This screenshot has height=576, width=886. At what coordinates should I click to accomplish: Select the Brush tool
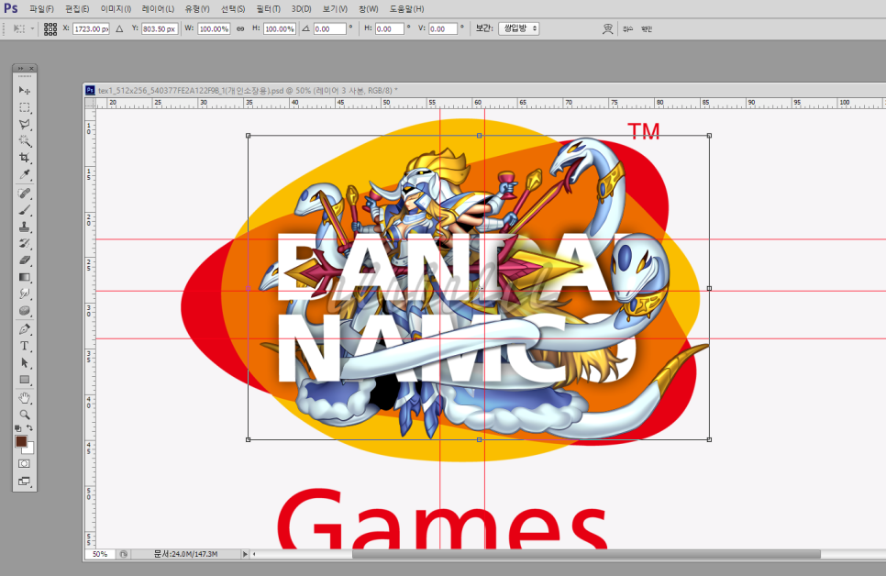pos(24,210)
